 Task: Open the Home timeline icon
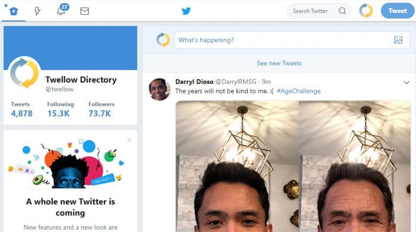point(14,11)
